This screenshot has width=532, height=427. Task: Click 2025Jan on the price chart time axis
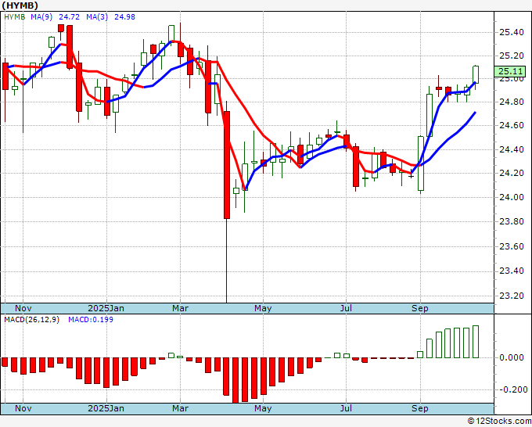click(x=106, y=308)
